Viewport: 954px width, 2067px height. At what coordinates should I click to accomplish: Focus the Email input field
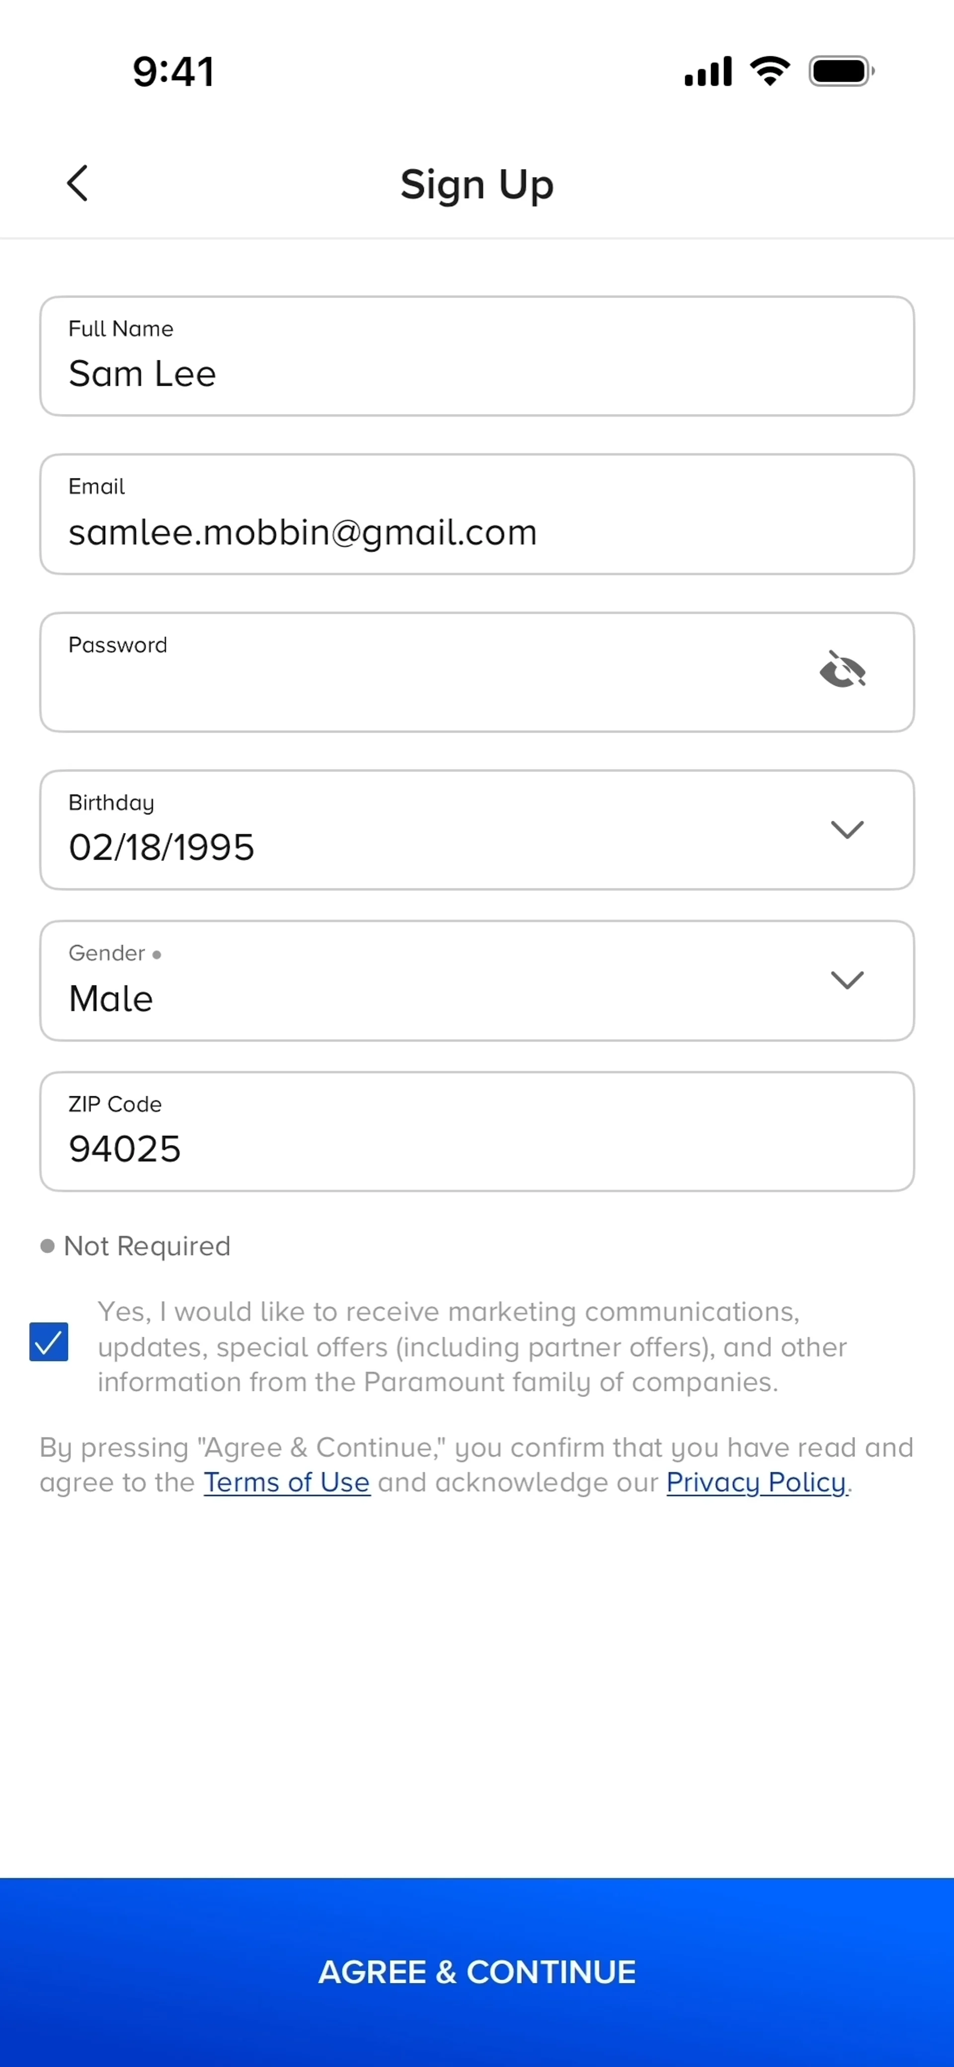pyautogui.click(x=477, y=514)
